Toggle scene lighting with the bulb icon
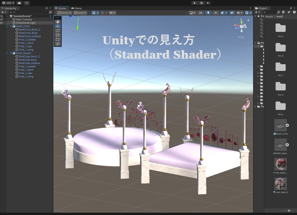The height and width of the screenshot is (215, 297). pos(208,13)
